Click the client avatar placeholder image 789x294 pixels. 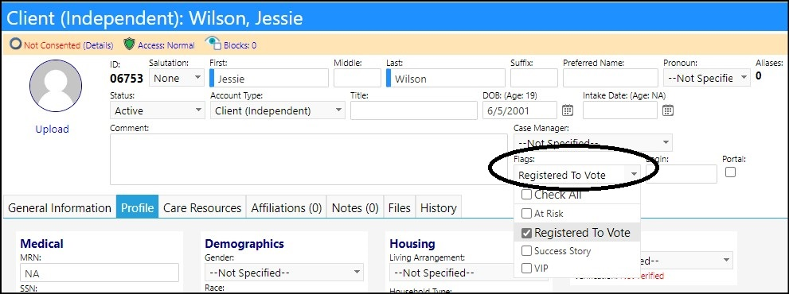coord(56,86)
